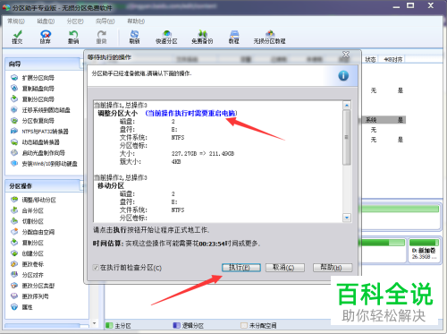Open the 帮助 menu
This screenshot has height=334, width=447.
coord(136,21)
